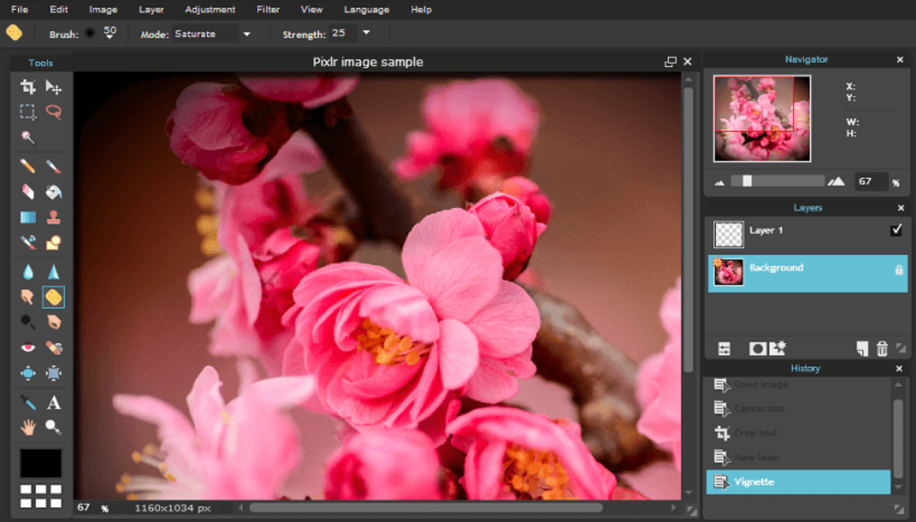
Task: Open the Filter menu
Action: (x=267, y=10)
